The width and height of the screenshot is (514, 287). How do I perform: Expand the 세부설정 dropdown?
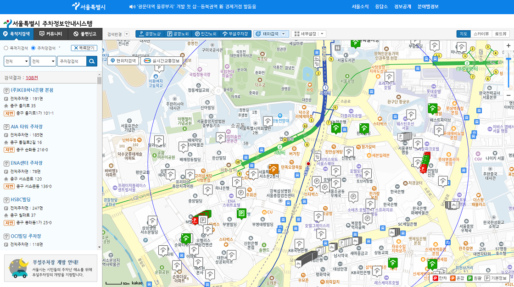pyautogui.click(x=322, y=34)
